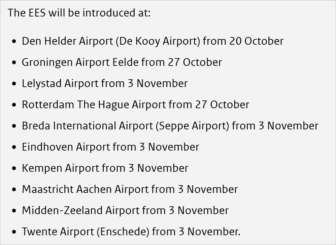
Task: Click the bullet dot before Lelystad Airport
Action: point(14,84)
